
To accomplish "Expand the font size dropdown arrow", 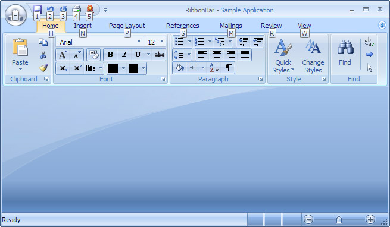I will click(162, 42).
